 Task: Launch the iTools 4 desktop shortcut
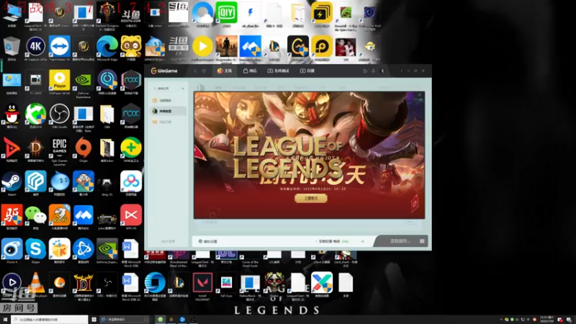coord(12,249)
